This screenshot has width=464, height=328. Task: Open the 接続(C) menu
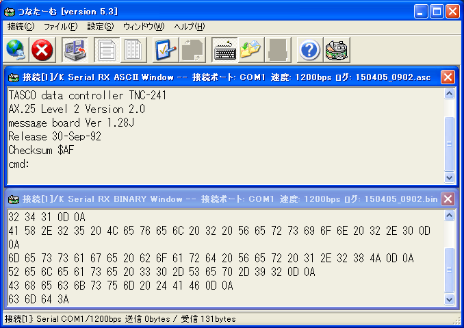[21, 27]
